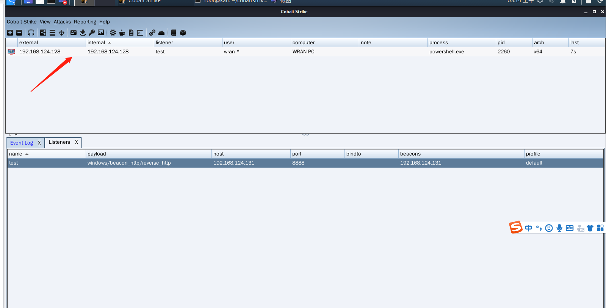Open Screenshots picture icon
Viewport: 606px width, 308px height.
pyautogui.click(x=101, y=33)
